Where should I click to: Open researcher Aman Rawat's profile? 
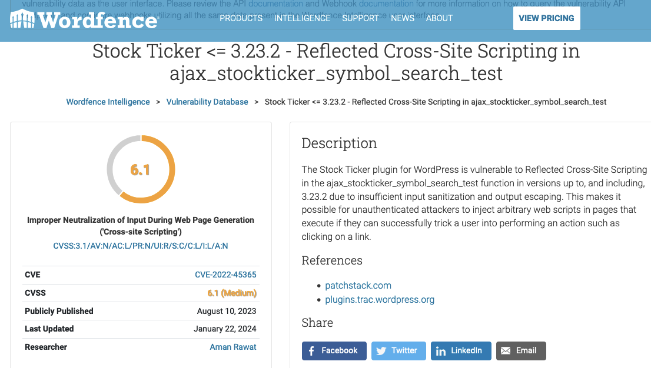click(233, 347)
